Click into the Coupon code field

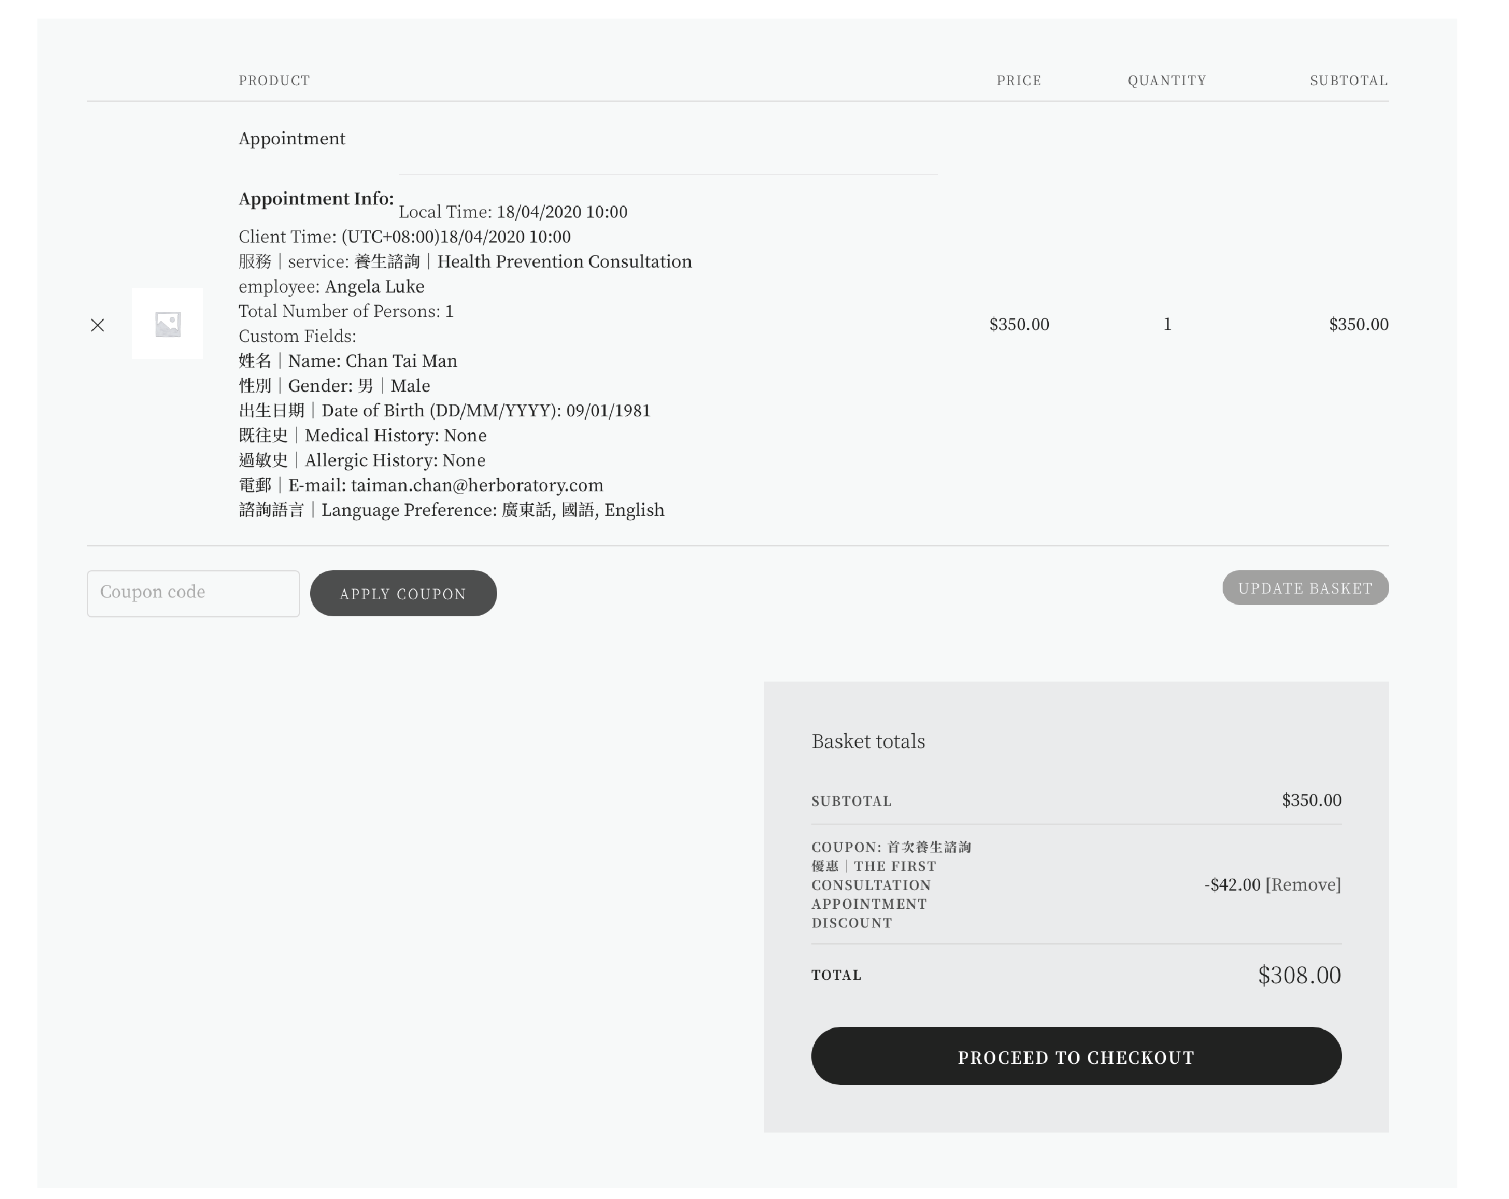(193, 593)
